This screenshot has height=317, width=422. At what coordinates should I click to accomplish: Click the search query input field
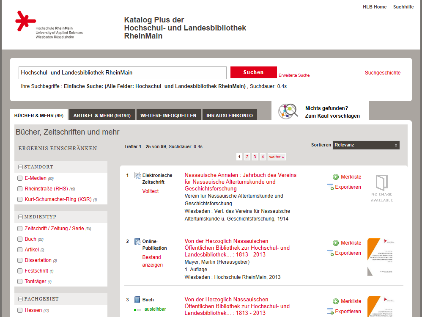point(123,72)
